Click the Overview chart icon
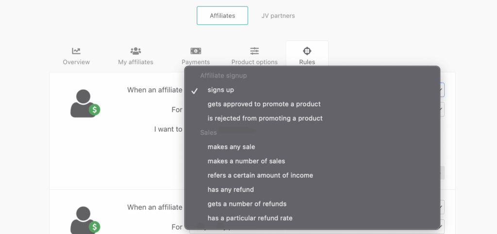This screenshot has height=234, width=497. click(76, 51)
